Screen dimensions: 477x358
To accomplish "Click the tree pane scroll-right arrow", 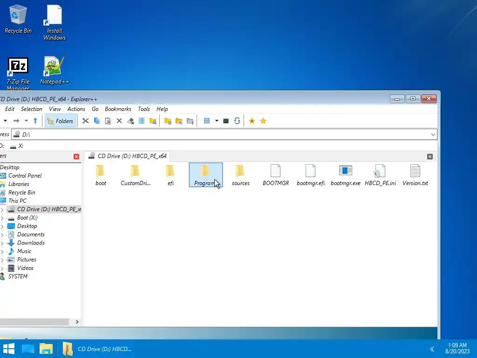I will [77, 322].
